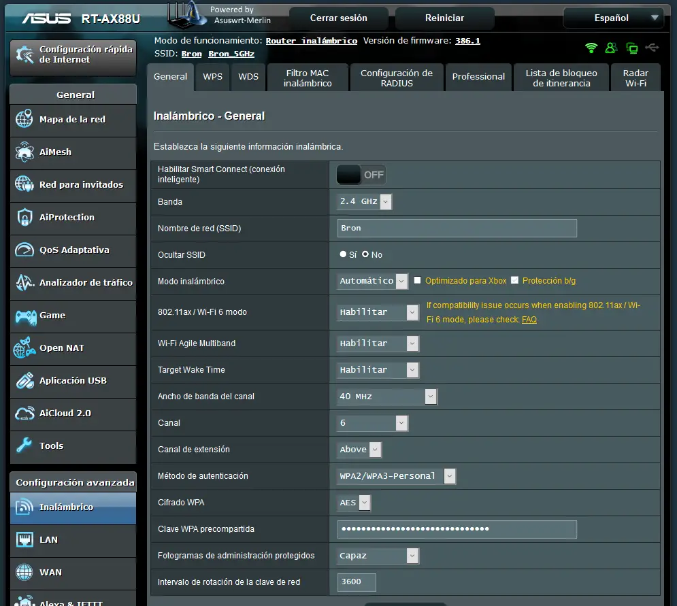Open the Español language dropdown
Screen dimensions: 677x606
click(x=613, y=18)
